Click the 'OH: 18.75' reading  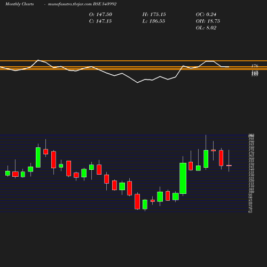208,21
